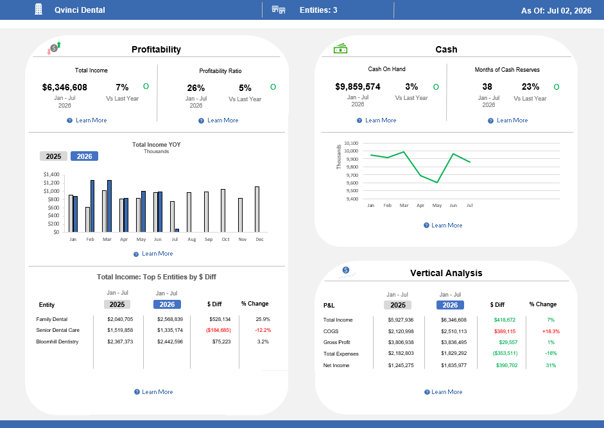The height and width of the screenshot is (428, 604).
Task: Click the help icon below the cash line chart
Action: (426, 226)
